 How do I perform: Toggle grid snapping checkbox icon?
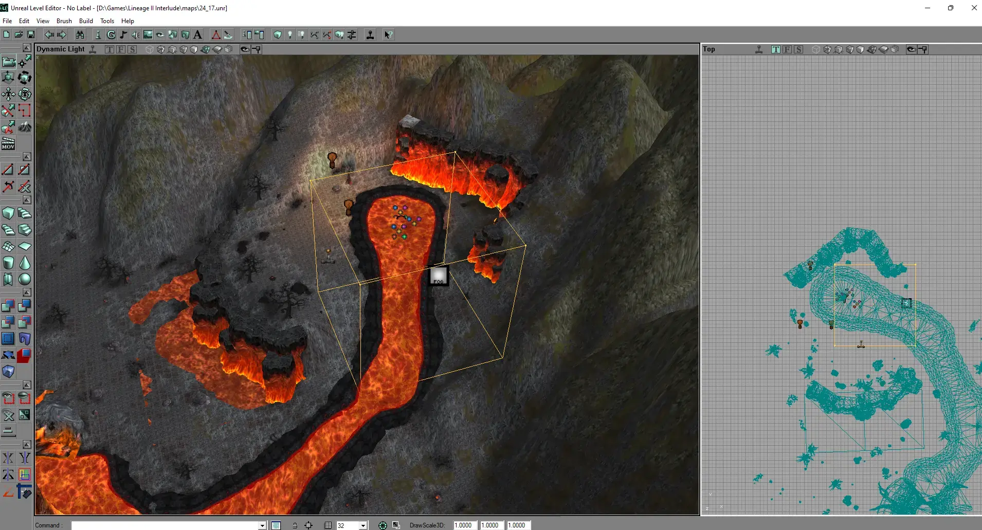(x=328, y=525)
